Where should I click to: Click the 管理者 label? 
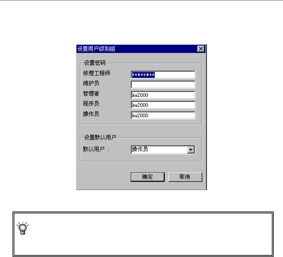[x=91, y=93]
